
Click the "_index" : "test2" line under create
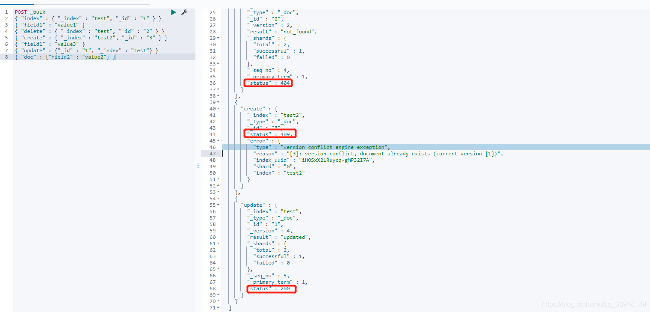(x=276, y=115)
